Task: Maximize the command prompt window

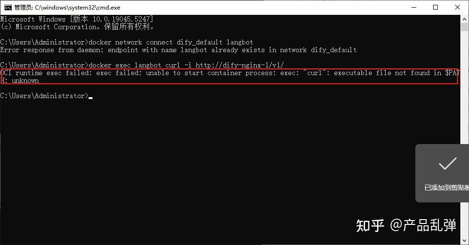Action: [x=435, y=7]
